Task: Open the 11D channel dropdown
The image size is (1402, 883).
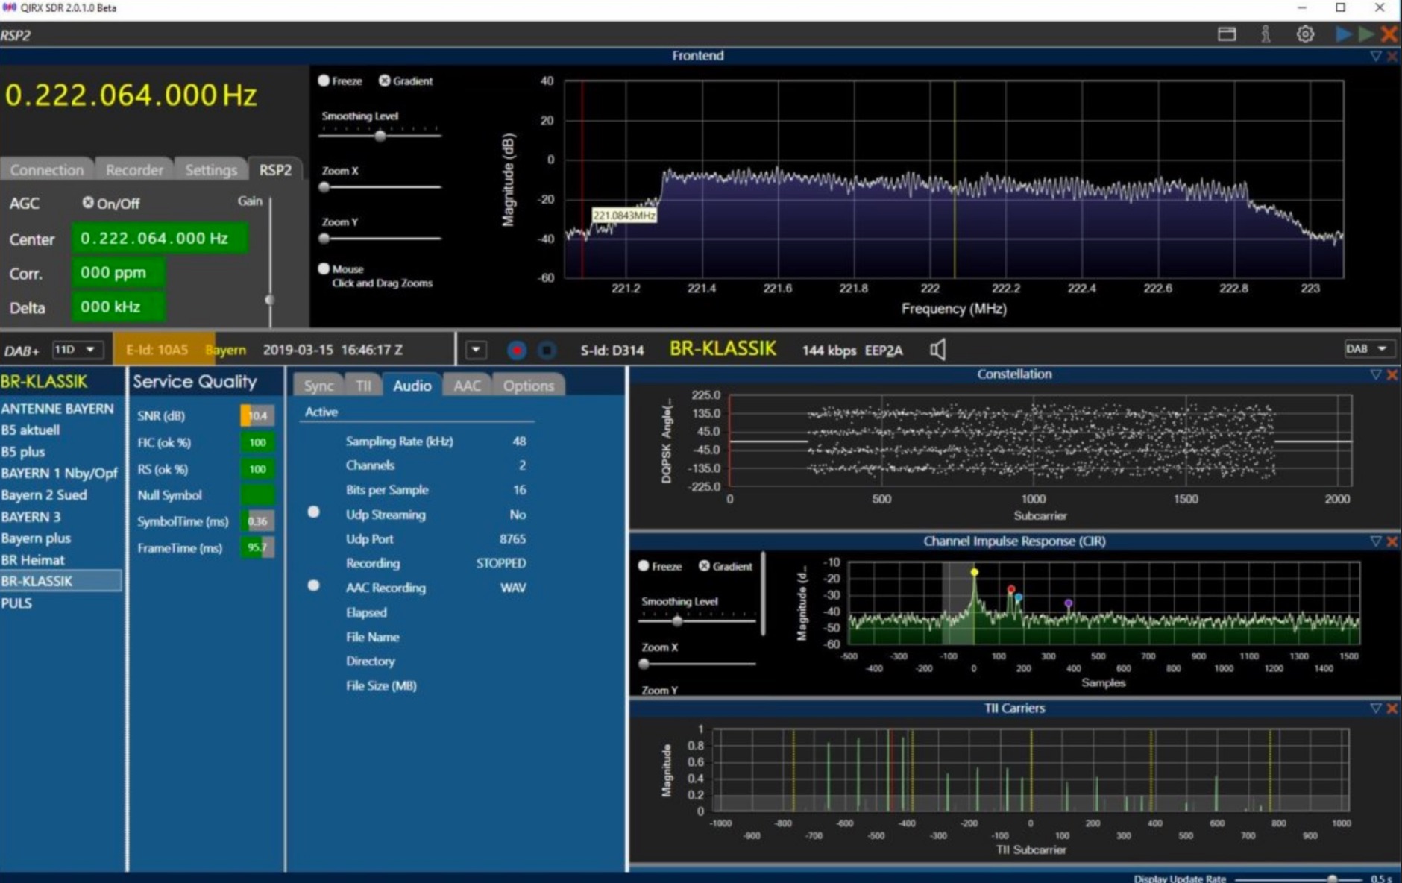Action: point(77,349)
